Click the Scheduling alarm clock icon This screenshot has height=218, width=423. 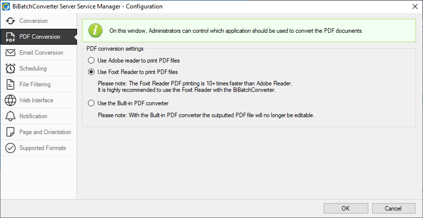tap(10, 69)
